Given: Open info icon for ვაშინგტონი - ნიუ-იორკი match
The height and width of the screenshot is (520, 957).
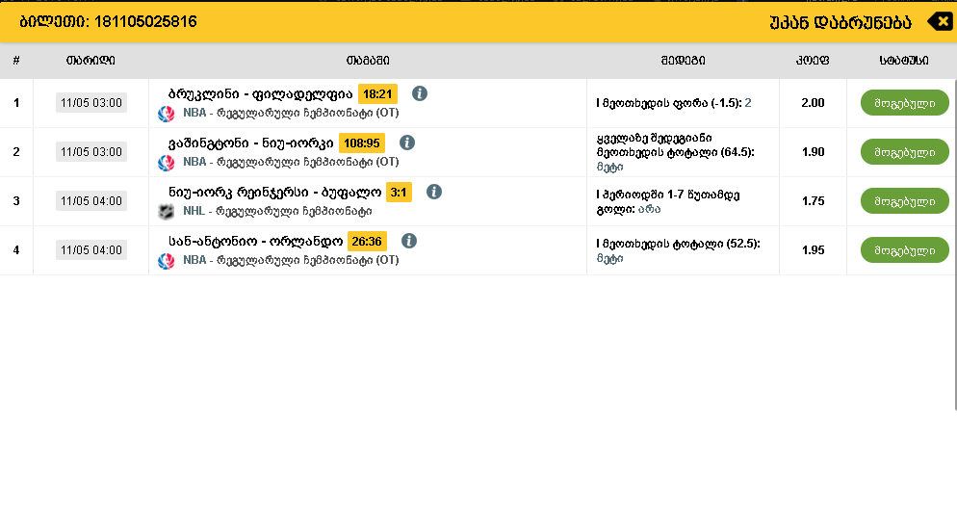Looking at the screenshot, I should (x=407, y=143).
